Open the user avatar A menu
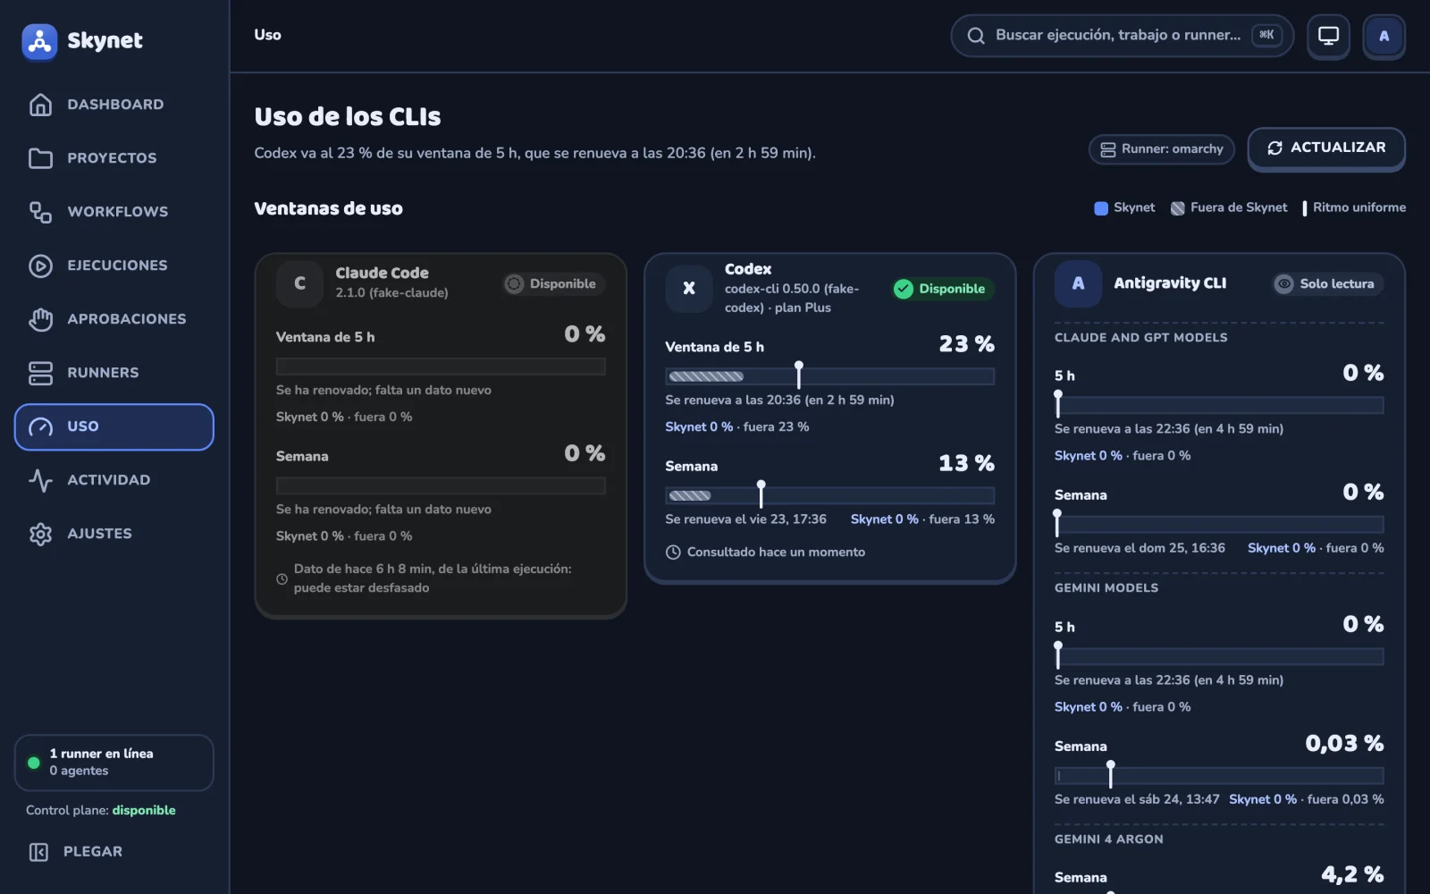The width and height of the screenshot is (1430, 894). 1384,36
